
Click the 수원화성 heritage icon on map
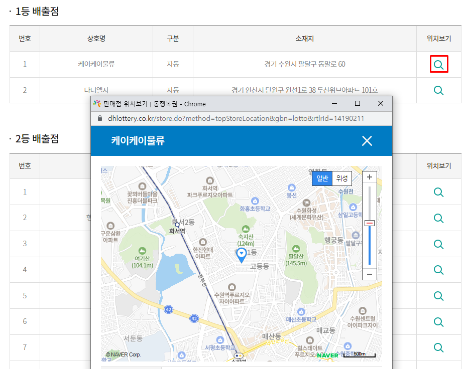306,203
